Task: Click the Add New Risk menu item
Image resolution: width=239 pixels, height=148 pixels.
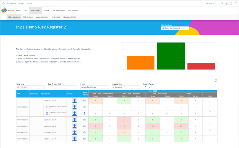Action: click(73, 10)
